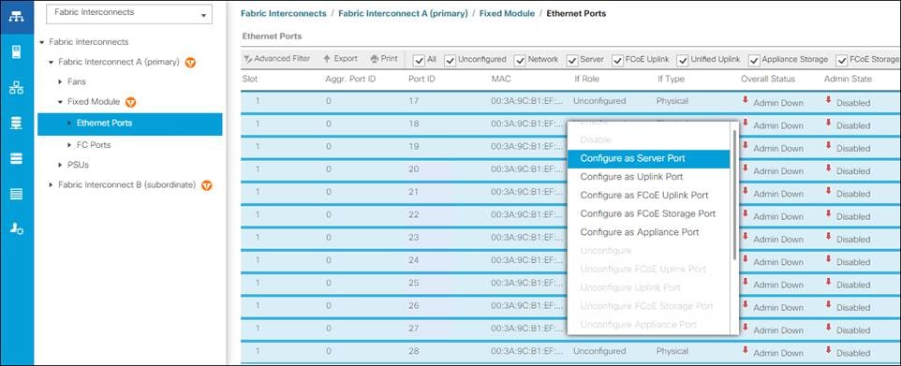Collapse the Fixed Module tree node
The width and height of the screenshot is (901, 366).
(x=60, y=102)
